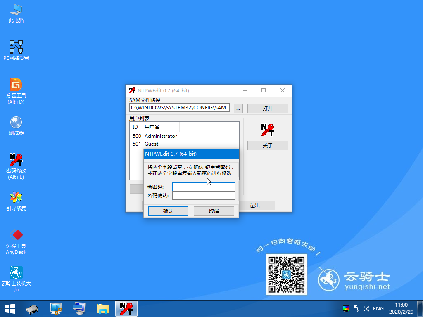The height and width of the screenshot is (317, 423).
Task: Select the Administrator user row
Action: pos(184,136)
